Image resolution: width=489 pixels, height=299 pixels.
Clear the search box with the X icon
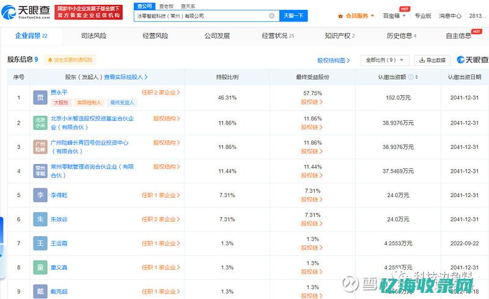tap(271, 16)
